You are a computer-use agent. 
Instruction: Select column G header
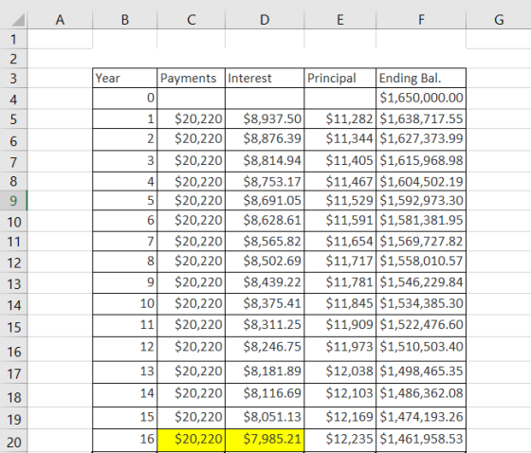pos(499,20)
